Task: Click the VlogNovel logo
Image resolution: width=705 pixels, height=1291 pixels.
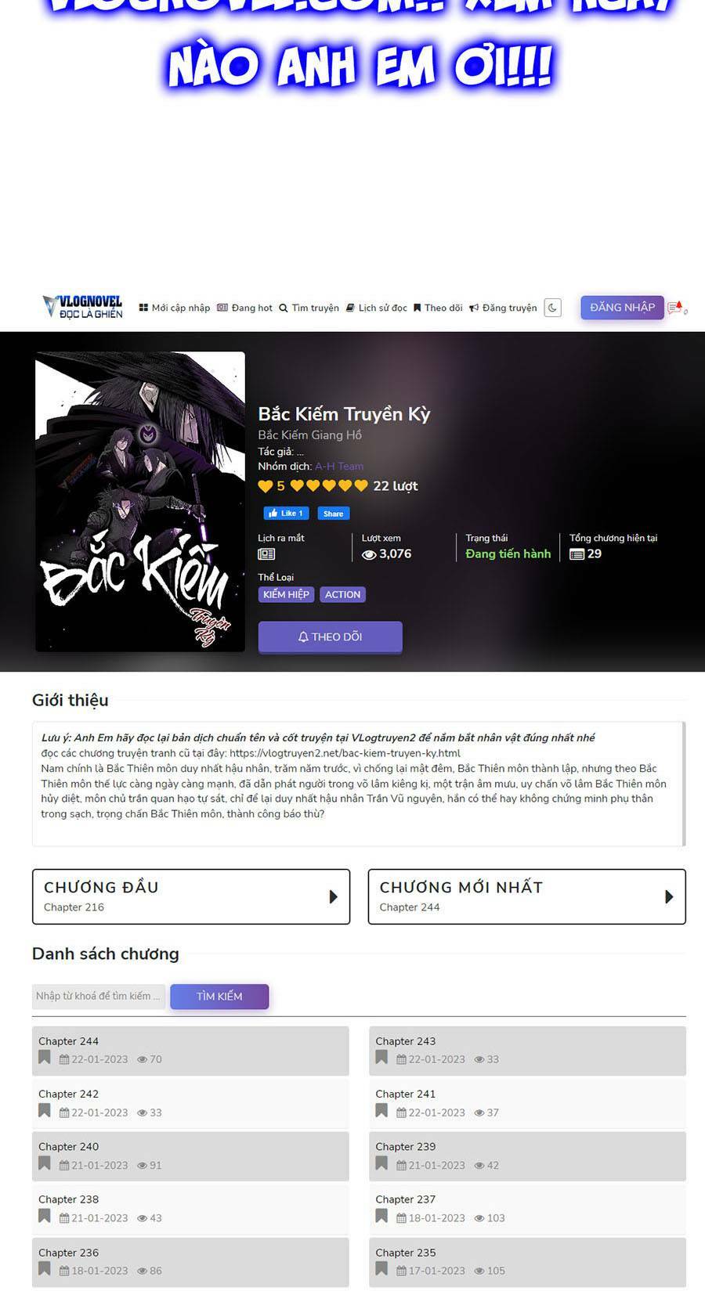Action: pyautogui.click(x=82, y=307)
